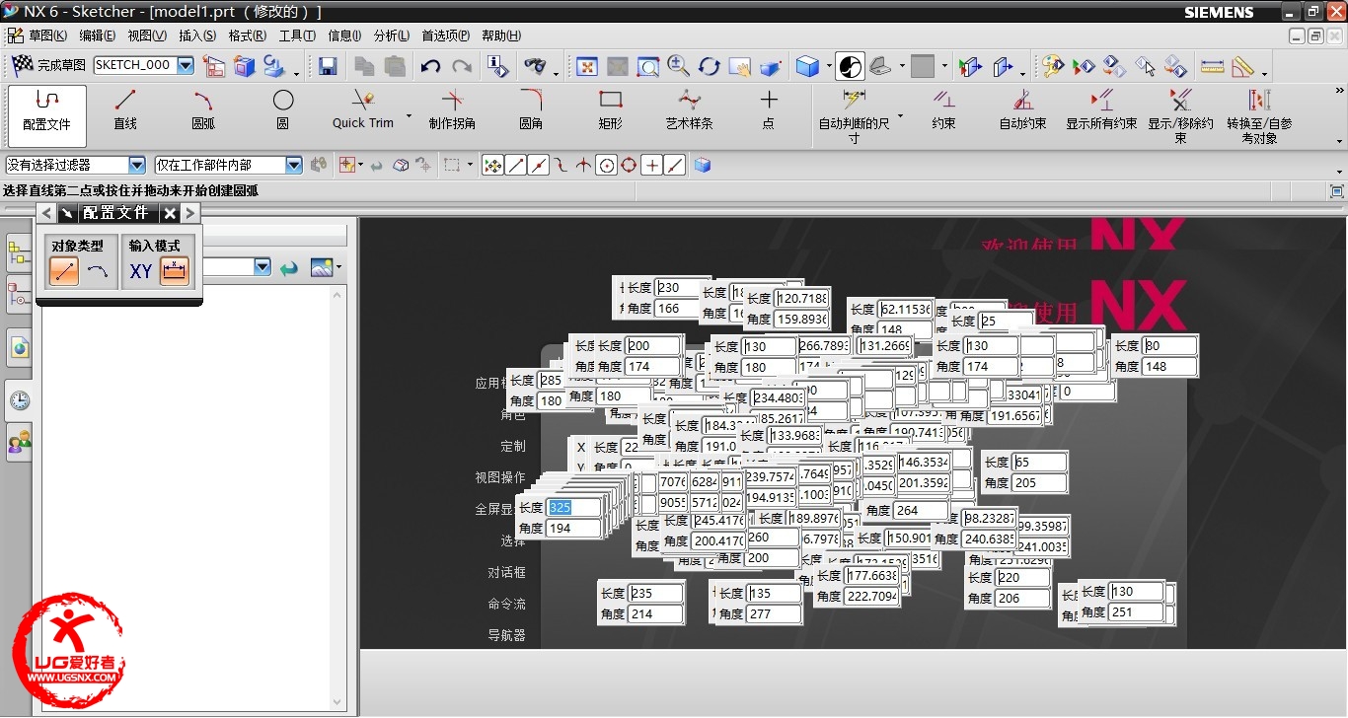Open the SKETCH_000 sketch name dropdown
Viewport: 1348px width, 718px height.
click(x=186, y=65)
